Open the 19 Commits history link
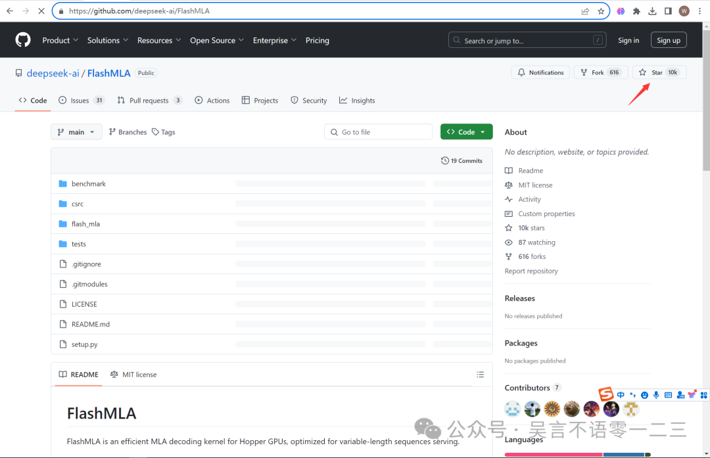The height and width of the screenshot is (458, 710). pyautogui.click(x=461, y=161)
